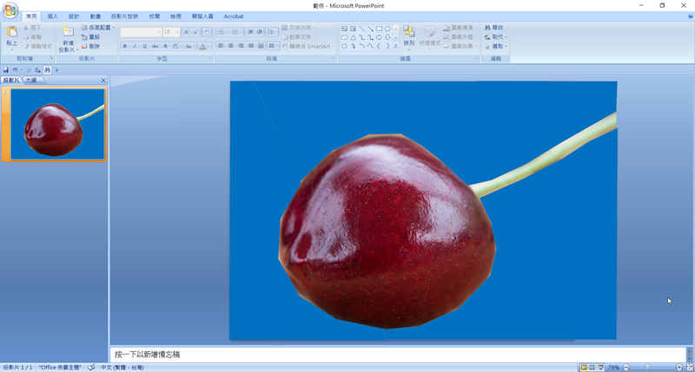Open the Insert (插入) ribbon tab
This screenshot has height=372, width=695.
(53, 16)
